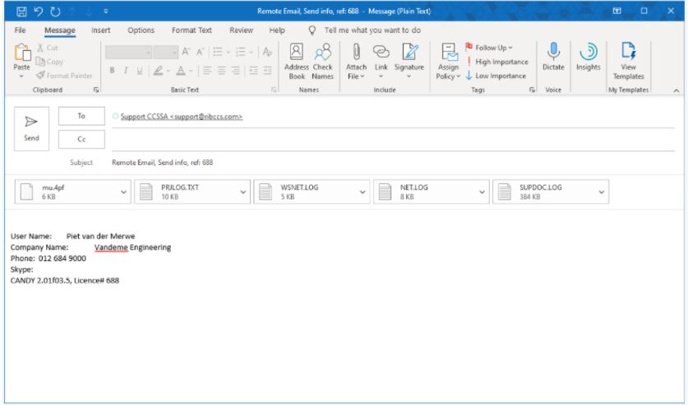Align text left
688x405 pixels.
[x=207, y=71]
